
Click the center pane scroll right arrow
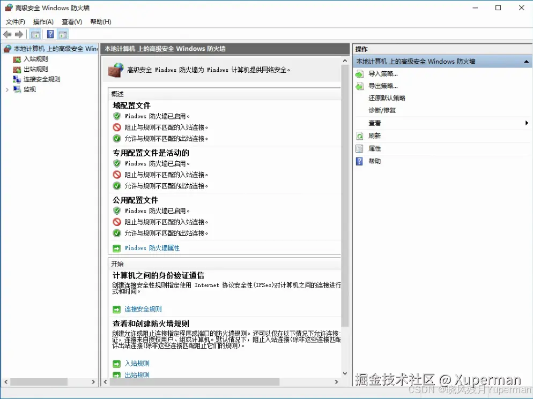337,382
